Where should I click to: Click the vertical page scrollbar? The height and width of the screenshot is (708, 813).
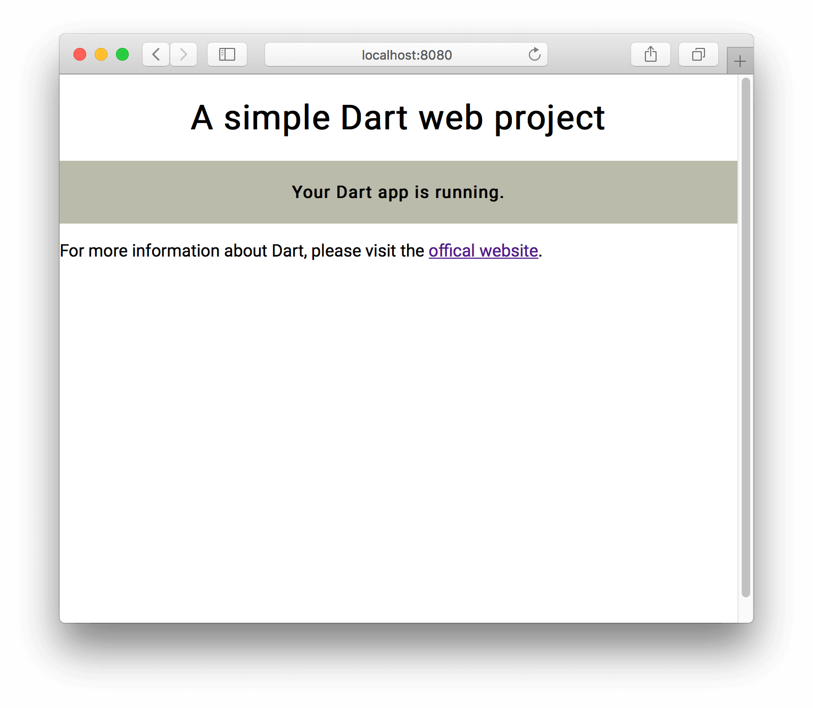pos(746,337)
